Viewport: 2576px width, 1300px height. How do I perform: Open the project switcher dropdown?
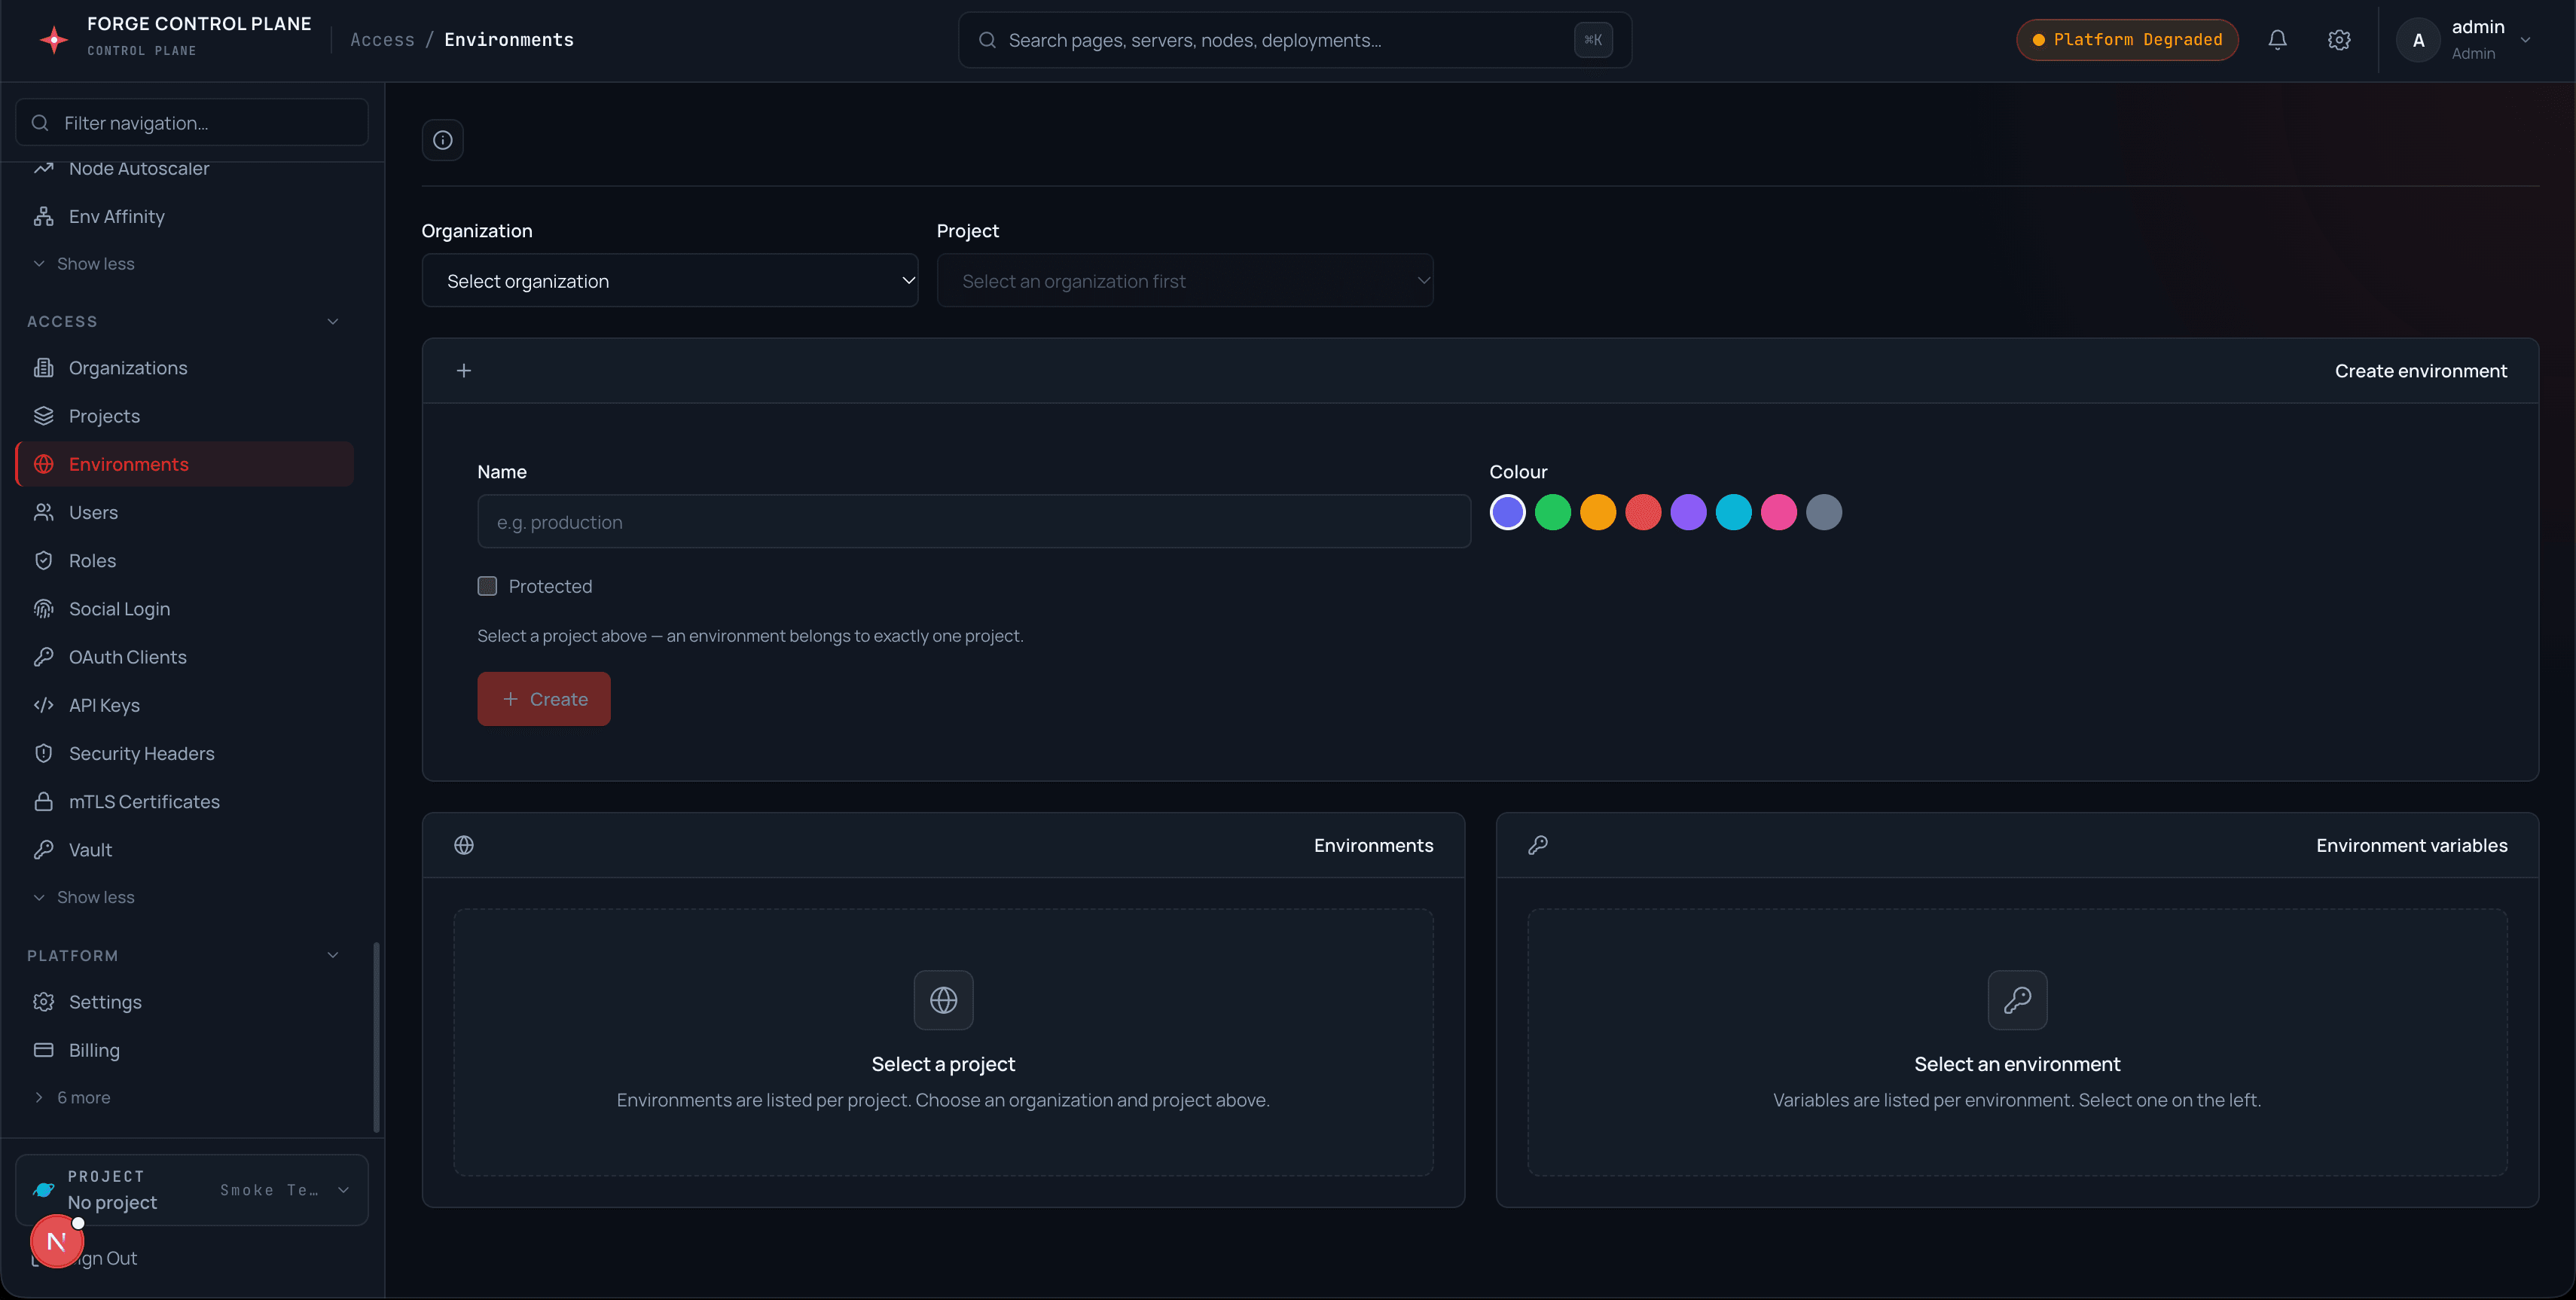(192, 1190)
